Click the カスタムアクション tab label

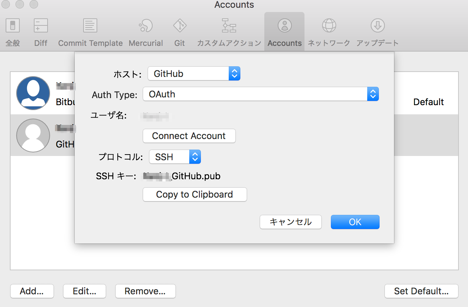point(229,43)
